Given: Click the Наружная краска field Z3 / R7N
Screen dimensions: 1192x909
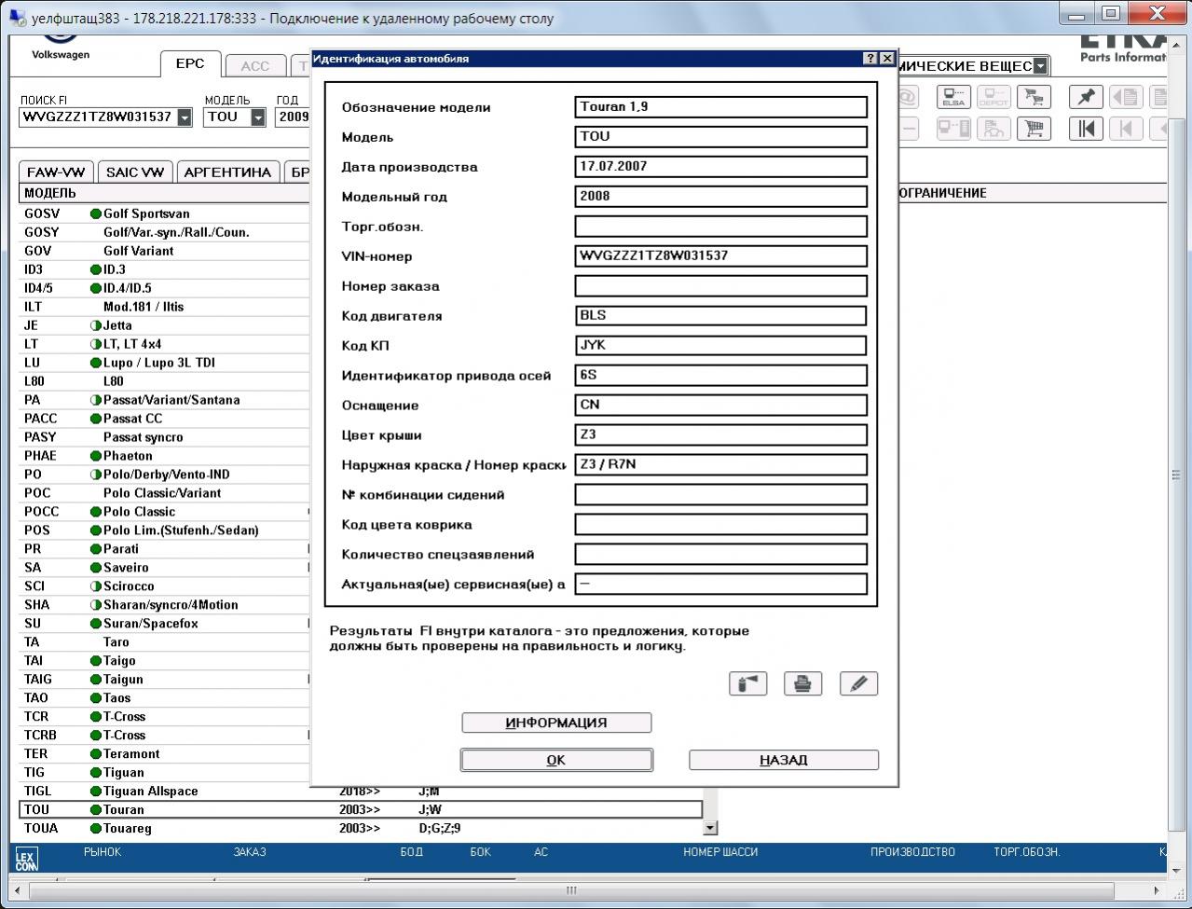Looking at the screenshot, I should [721, 465].
